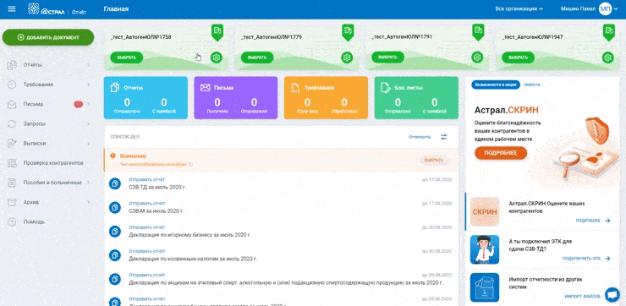Click ВЫБРАТЬ on _тест_АвтогенЮЛ№1791 card
The image size is (626, 306).
click(387, 57)
